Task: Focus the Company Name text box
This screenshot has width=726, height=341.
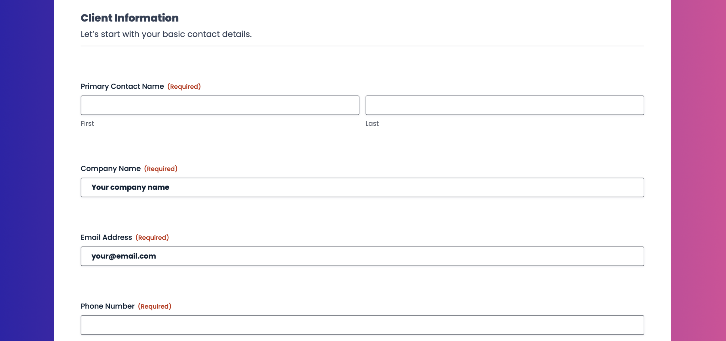Action: click(362, 187)
